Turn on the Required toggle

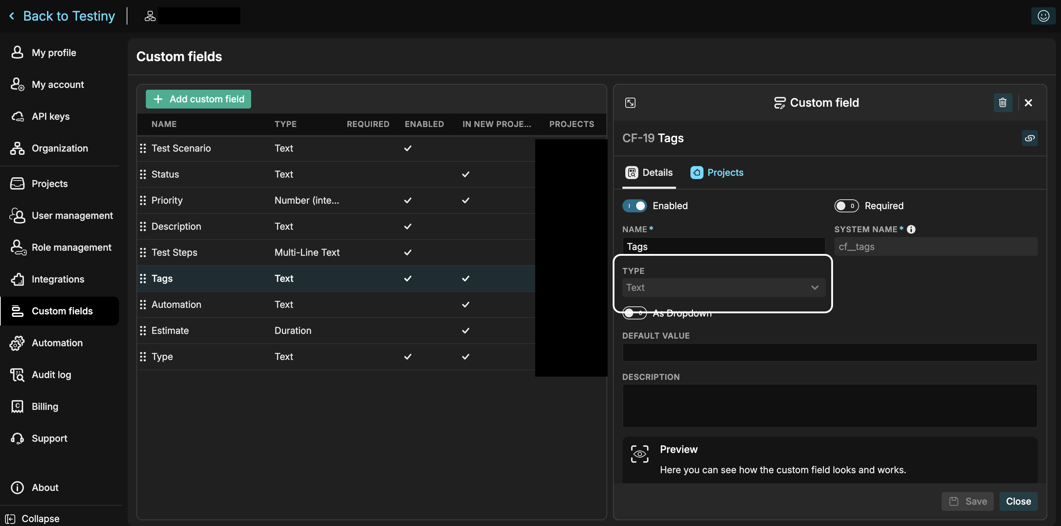(846, 205)
